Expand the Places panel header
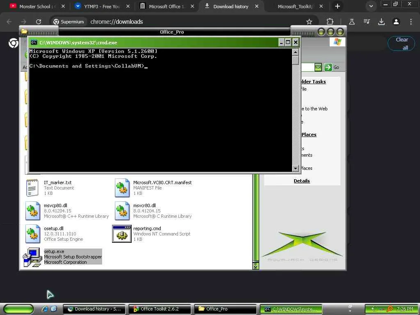Viewport: 420px width, 315px height. [309, 135]
